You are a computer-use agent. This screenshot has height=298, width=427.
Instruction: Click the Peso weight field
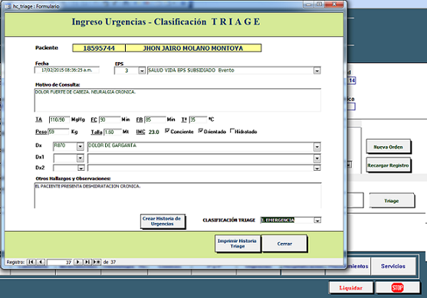coord(58,132)
